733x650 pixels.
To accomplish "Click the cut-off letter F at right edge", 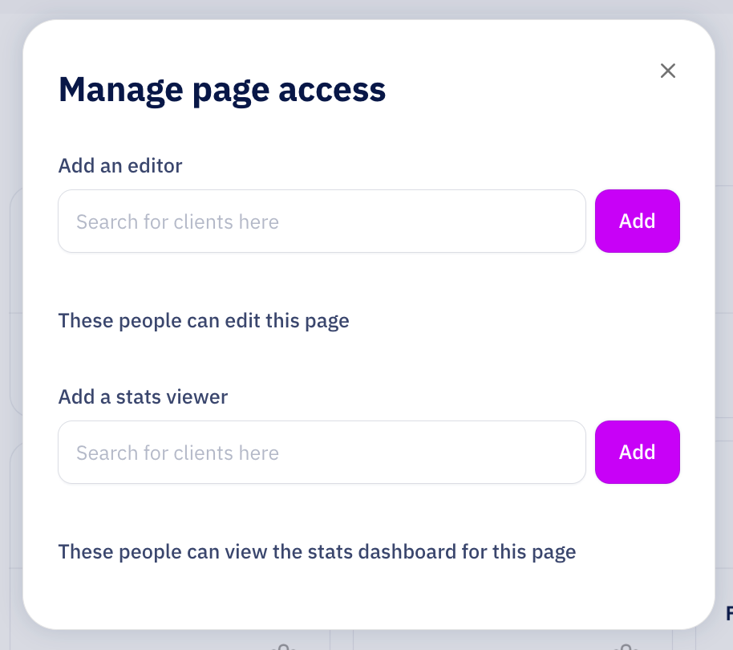I will coord(728,614).
